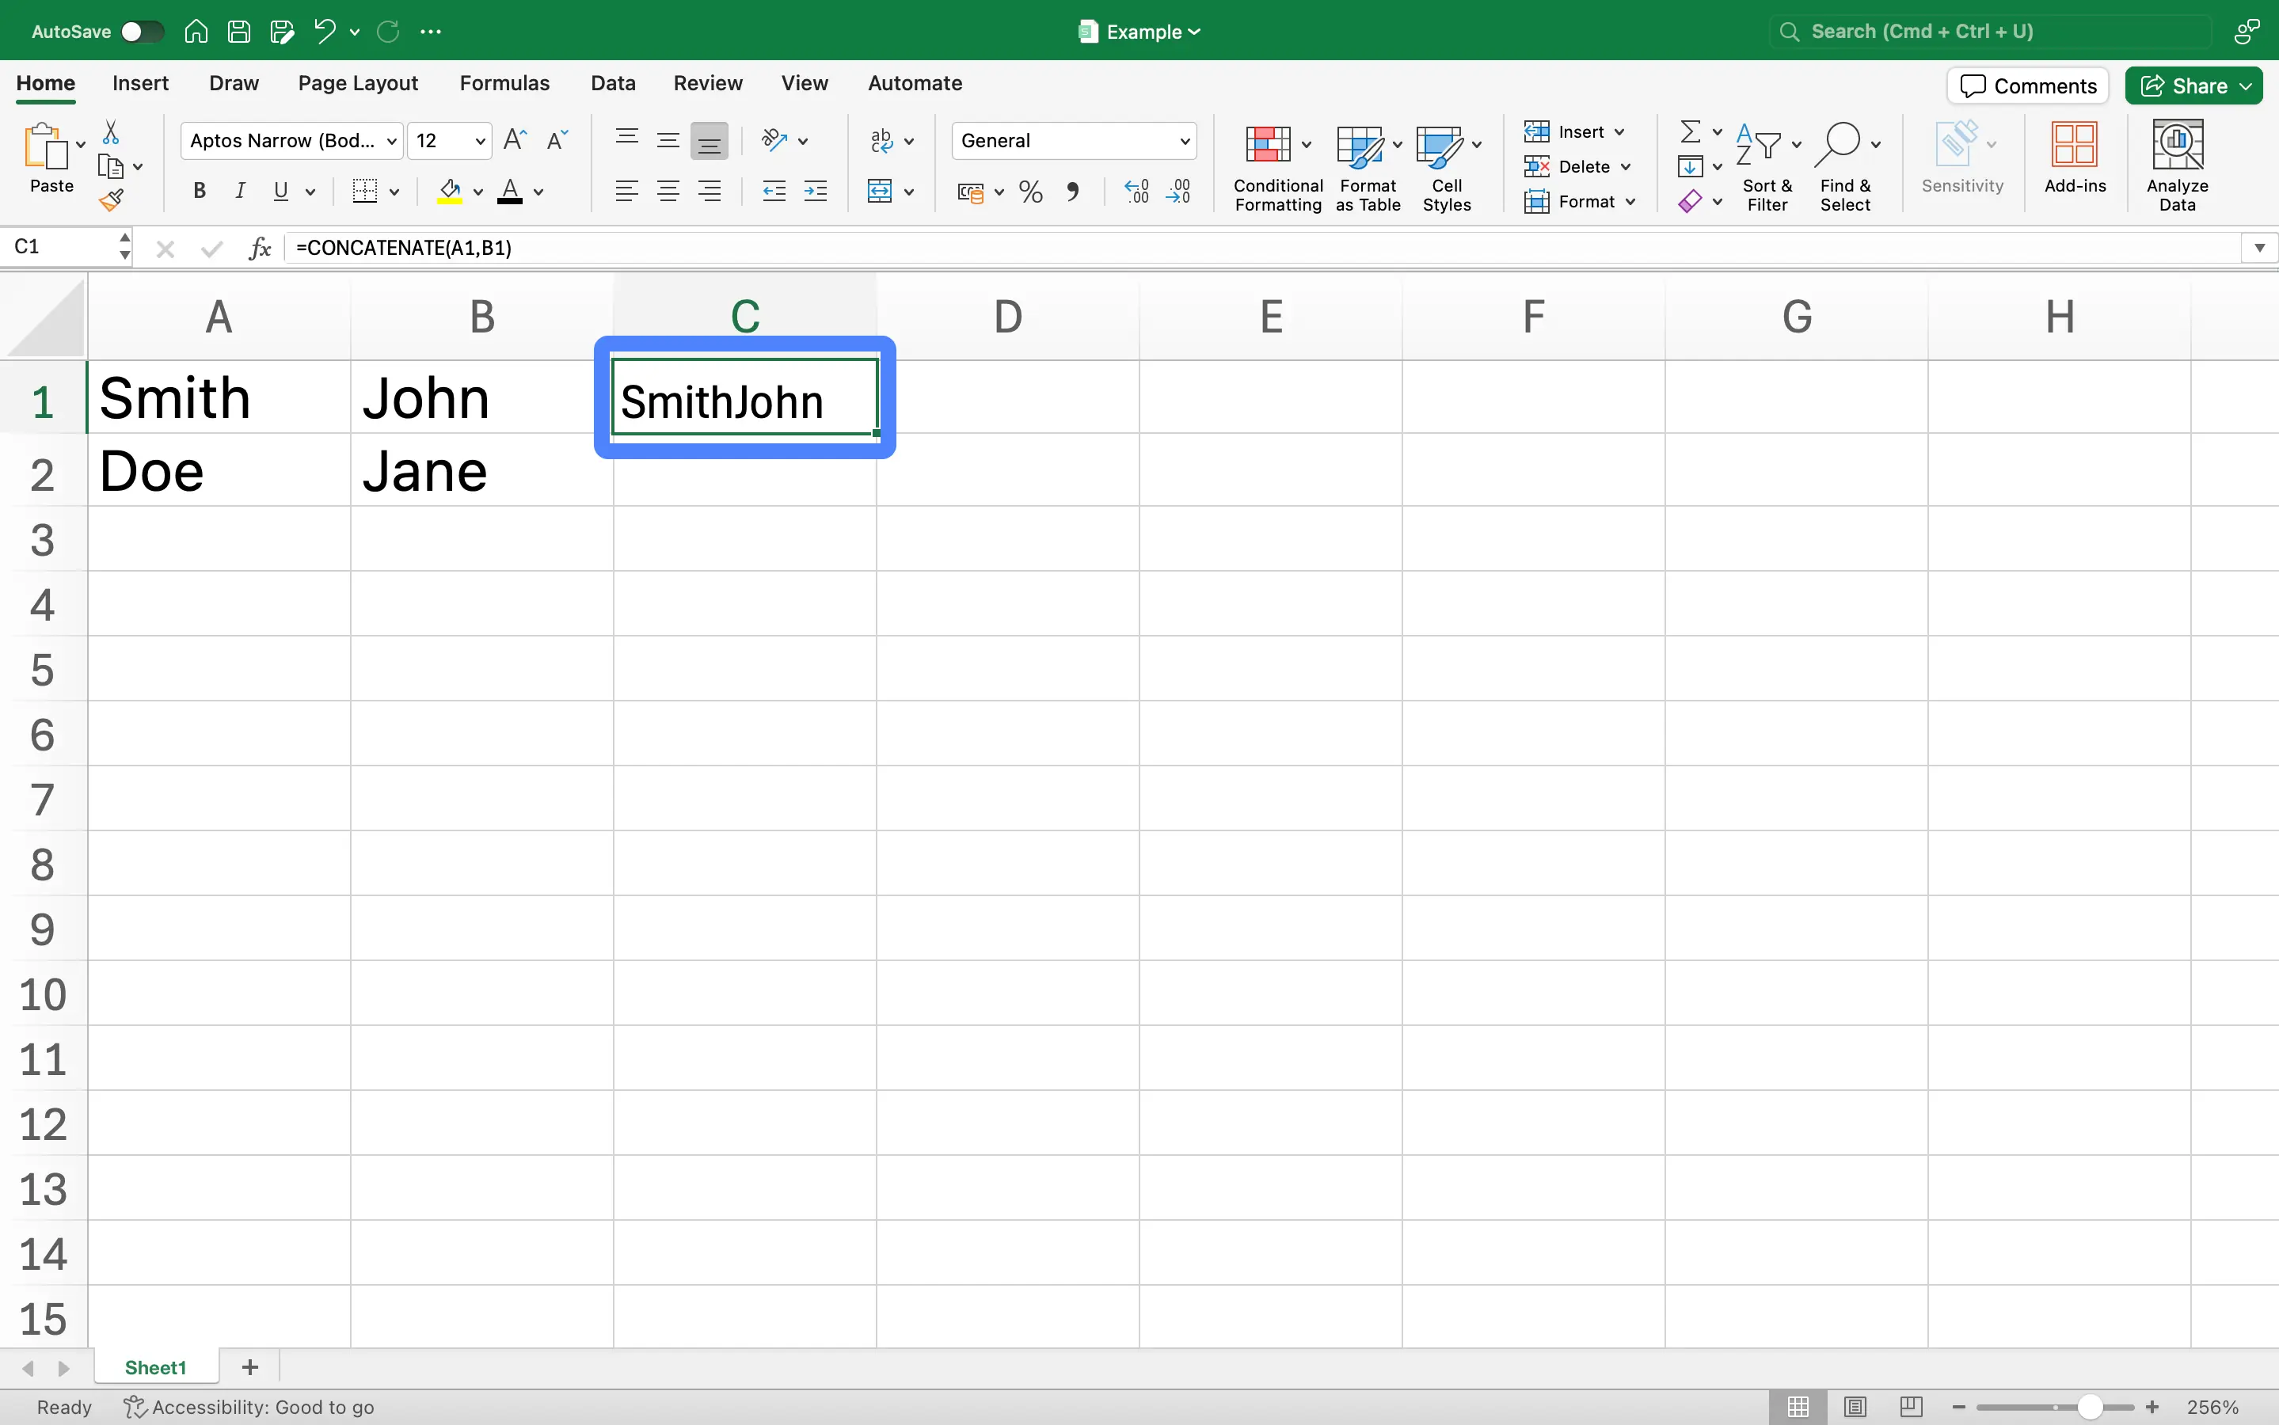Expand the Borders dropdown arrow
The height and width of the screenshot is (1425, 2279).
394,192
